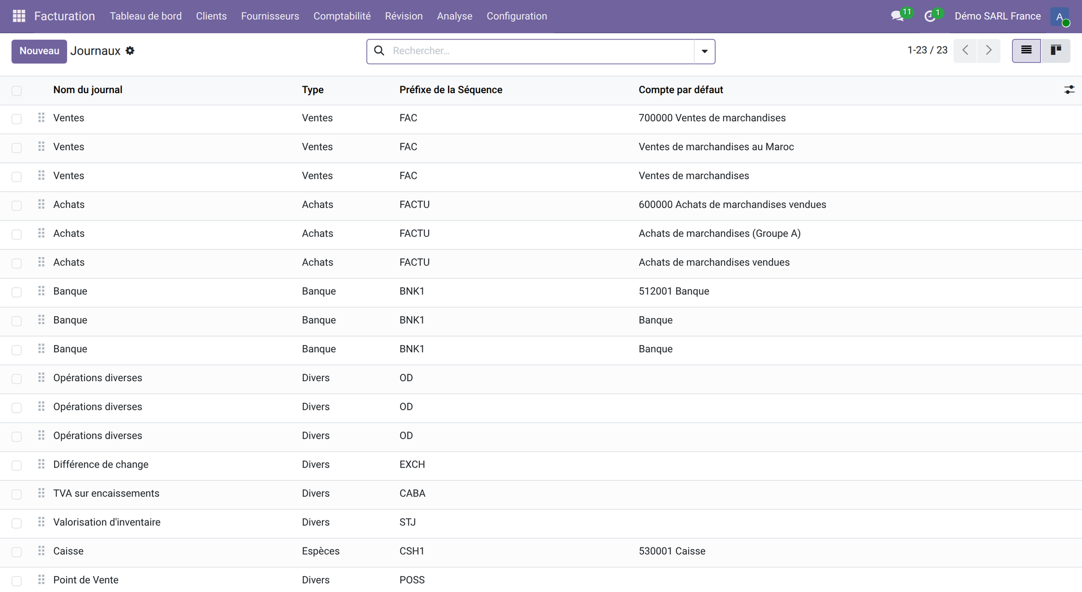Open the apps grid menu icon
The image size is (1082, 592).
(19, 16)
